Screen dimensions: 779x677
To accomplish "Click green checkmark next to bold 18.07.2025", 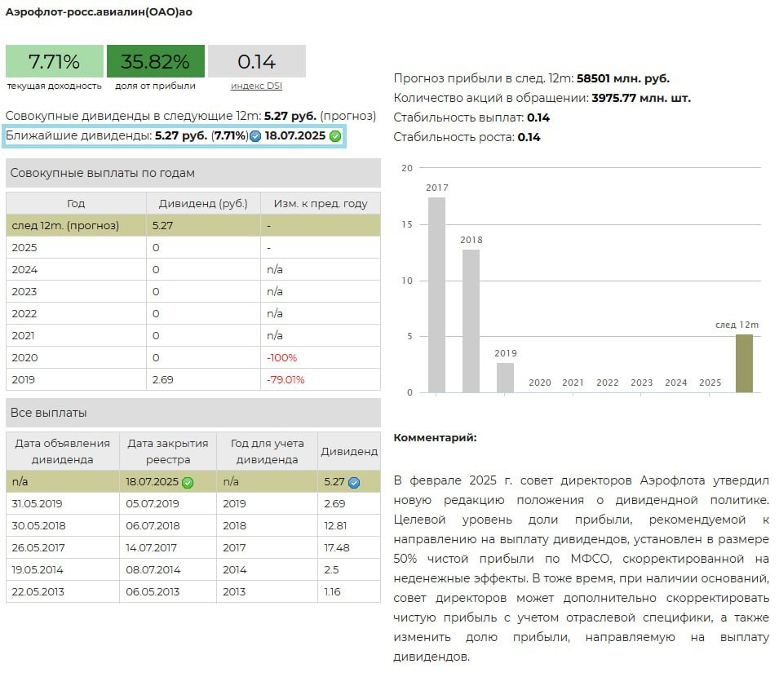I will [334, 136].
